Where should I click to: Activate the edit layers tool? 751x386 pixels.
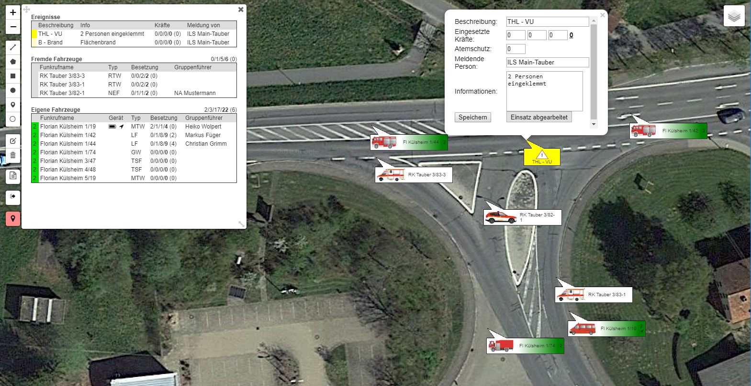pyautogui.click(x=13, y=141)
